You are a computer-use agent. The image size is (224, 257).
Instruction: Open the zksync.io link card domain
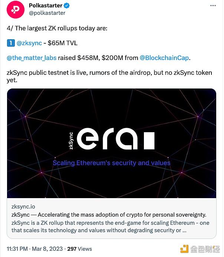[23, 207]
